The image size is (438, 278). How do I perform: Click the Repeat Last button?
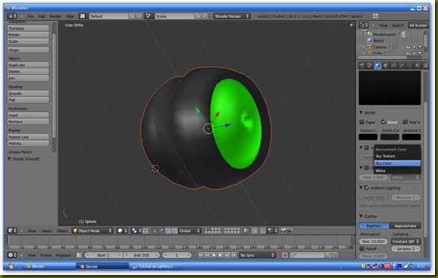coord(28,137)
